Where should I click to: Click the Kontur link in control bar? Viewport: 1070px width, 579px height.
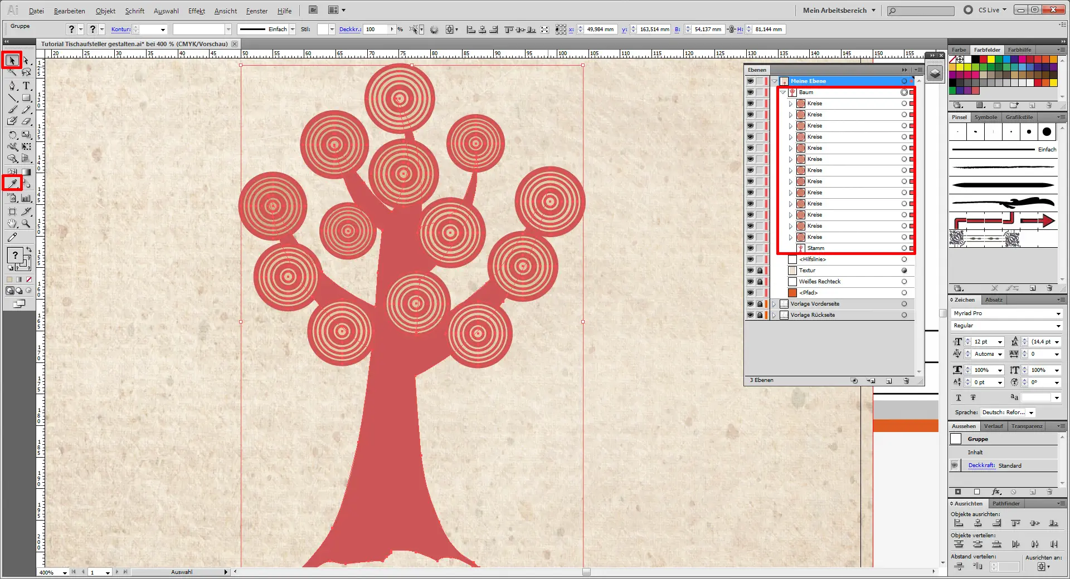pyautogui.click(x=120, y=30)
